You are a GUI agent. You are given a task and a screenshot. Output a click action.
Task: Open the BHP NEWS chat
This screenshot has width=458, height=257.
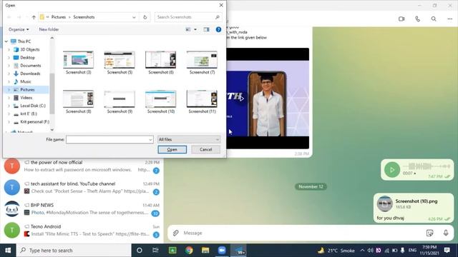point(82,209)
